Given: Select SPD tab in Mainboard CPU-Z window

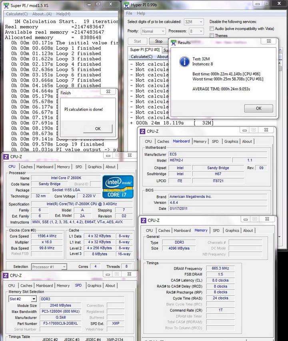Looking at the screenshot, I should (215, 142).
